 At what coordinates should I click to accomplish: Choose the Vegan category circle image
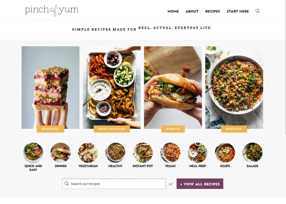[170, 153]
